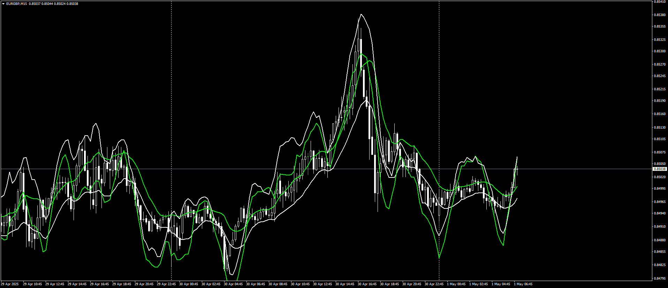Click the OHLC values 0.85037 0.85044 0.85024 0.85038
The image size is (668, 288).
coord(53,4)
